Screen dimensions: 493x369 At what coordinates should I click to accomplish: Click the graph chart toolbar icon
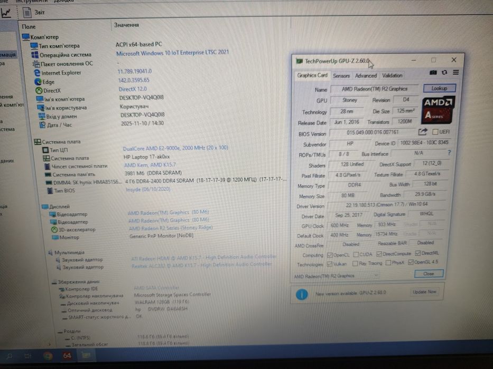point(5,13)
